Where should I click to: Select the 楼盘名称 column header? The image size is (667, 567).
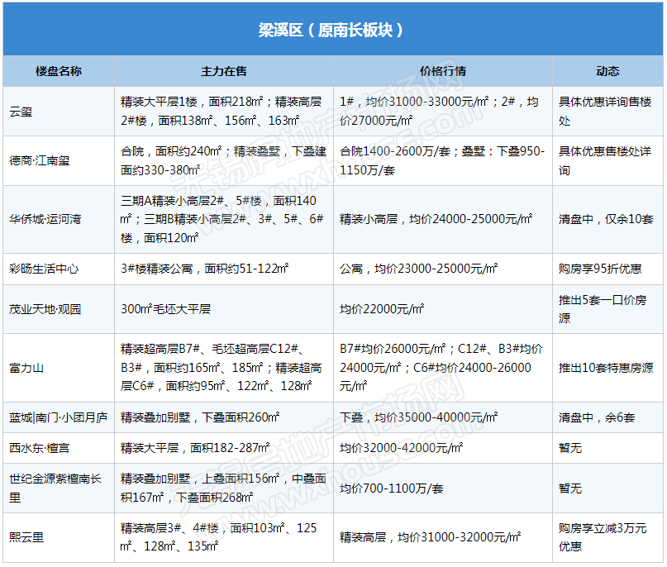[59, 71]
